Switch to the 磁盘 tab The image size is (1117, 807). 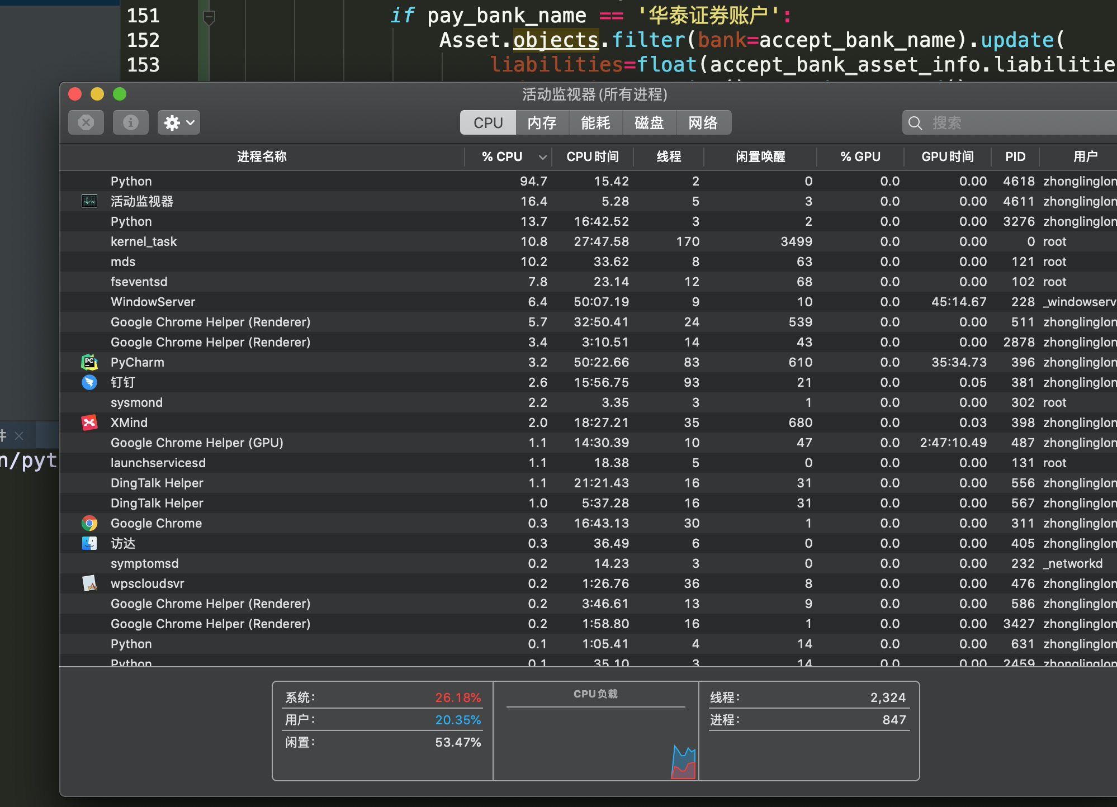click(x=649, y=123)
